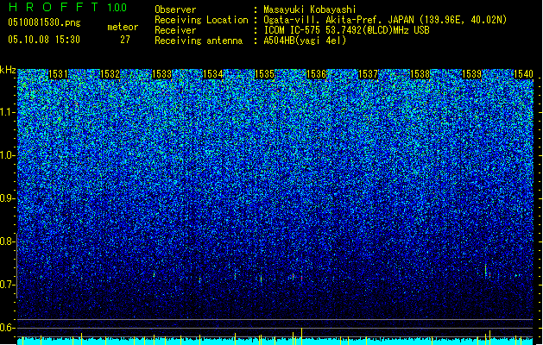Click the 0.6 kHz axis label
Viewport: 543px width, 345px height.
click(8, 328)
